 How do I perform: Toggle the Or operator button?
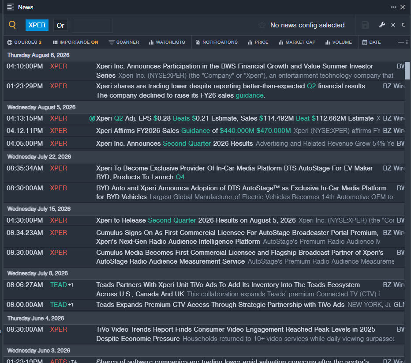tap(60, 26)
